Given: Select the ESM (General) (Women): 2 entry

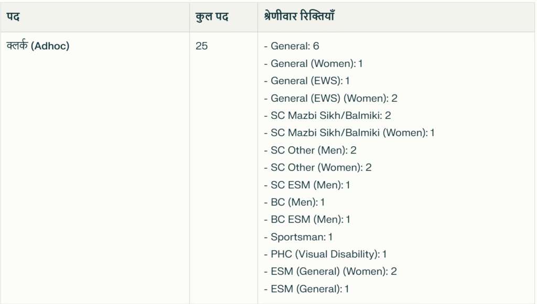Looking at the screenshot, I should (330, 272).
